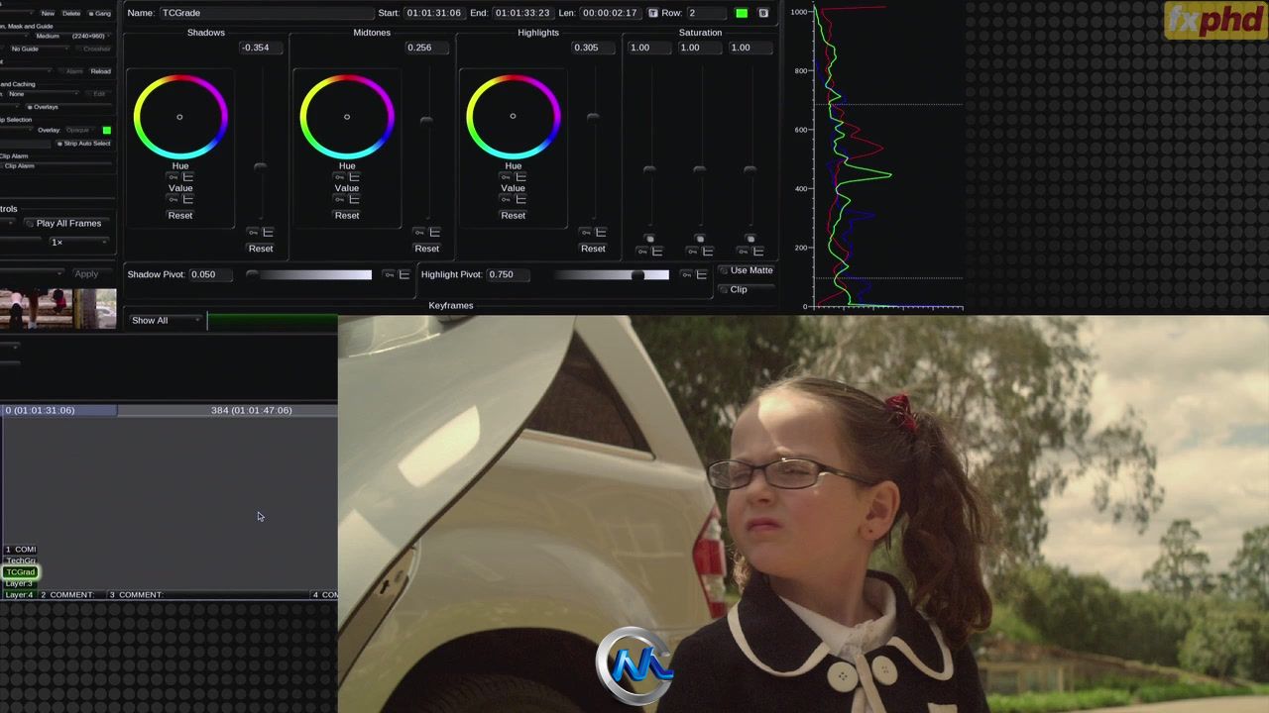Click the third Saturation curve graph icon
This screenshot has height=713, width=1269.
coord(757,252)
